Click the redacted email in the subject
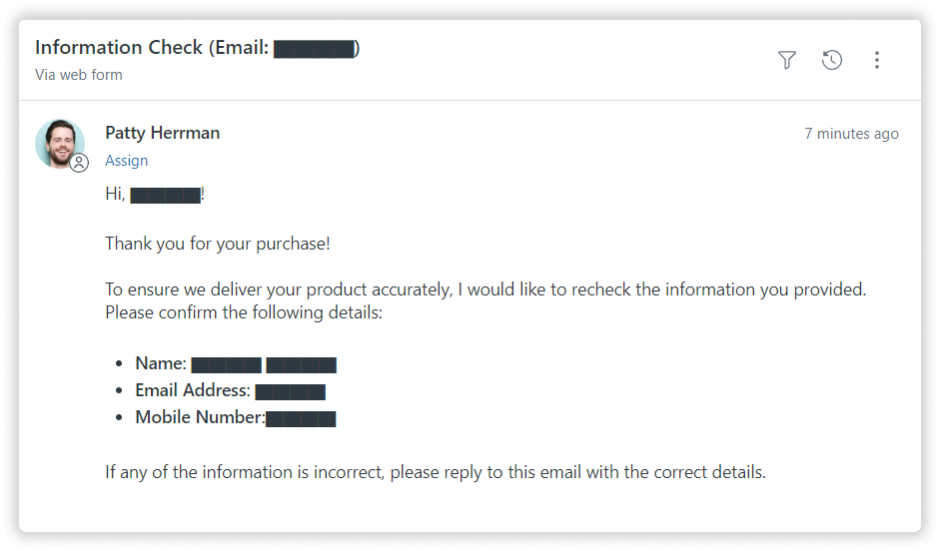This screenshot has width=940, height=551. click(x=314, y=49)
